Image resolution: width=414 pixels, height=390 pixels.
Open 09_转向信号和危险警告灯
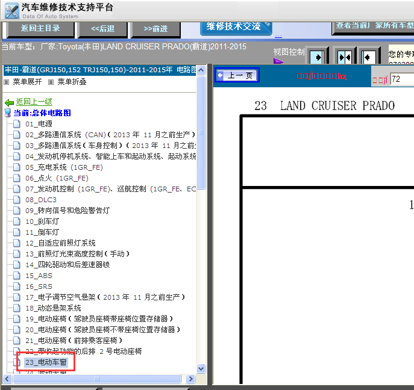[67, 211]
